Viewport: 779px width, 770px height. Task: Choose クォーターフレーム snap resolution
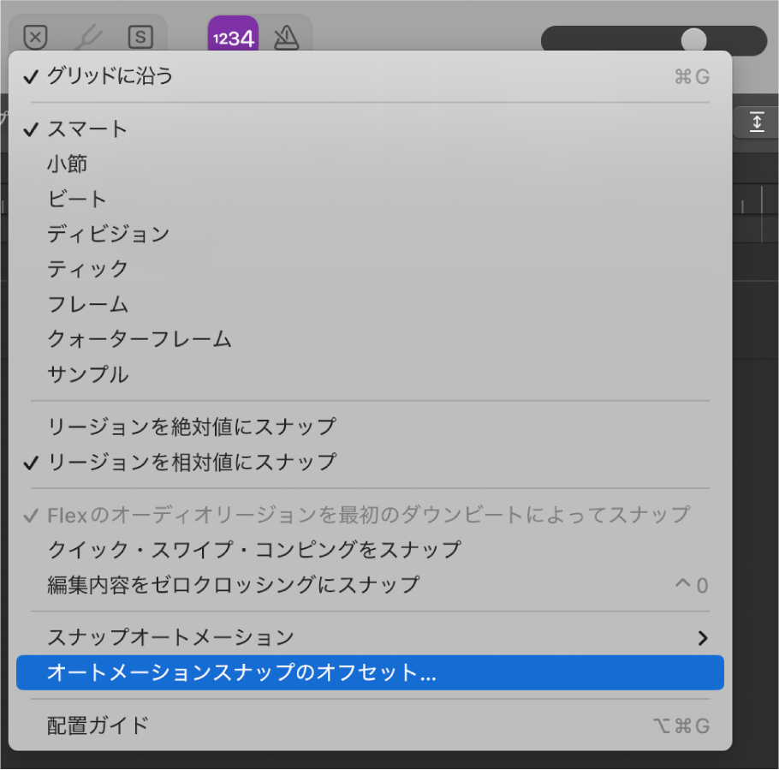140,339
